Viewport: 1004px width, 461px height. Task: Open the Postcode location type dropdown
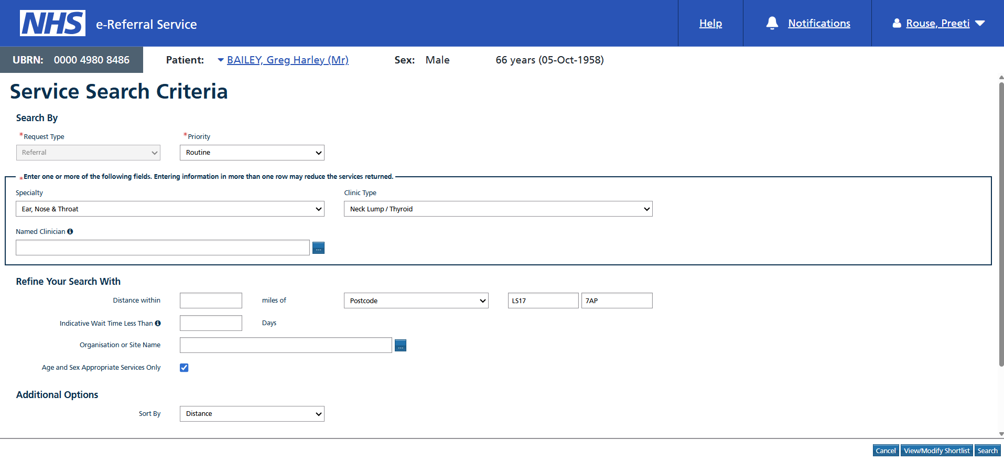tap(416, 301)
